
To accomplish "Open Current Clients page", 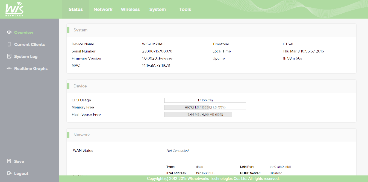I will (30, 44).
